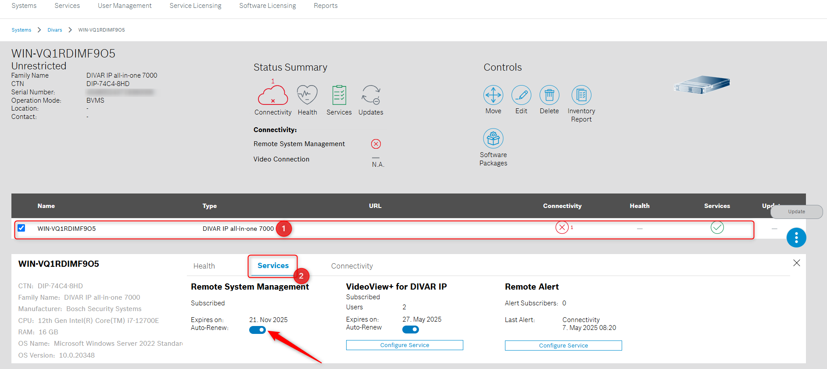Toggle Auto-Renew for VideoView+ for DIVAR IP

[411, 330]
